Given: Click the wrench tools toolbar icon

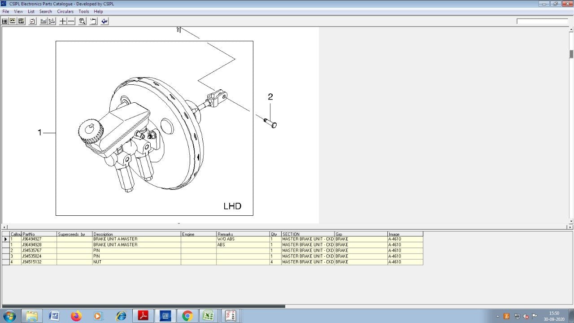Looking at the screenshot, I should tap(52, 21).
